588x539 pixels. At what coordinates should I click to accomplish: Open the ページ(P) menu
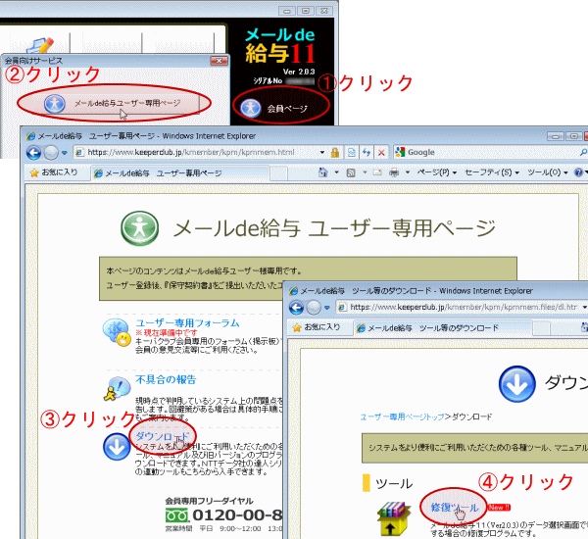pyautogui.click(x=436, y=172)
